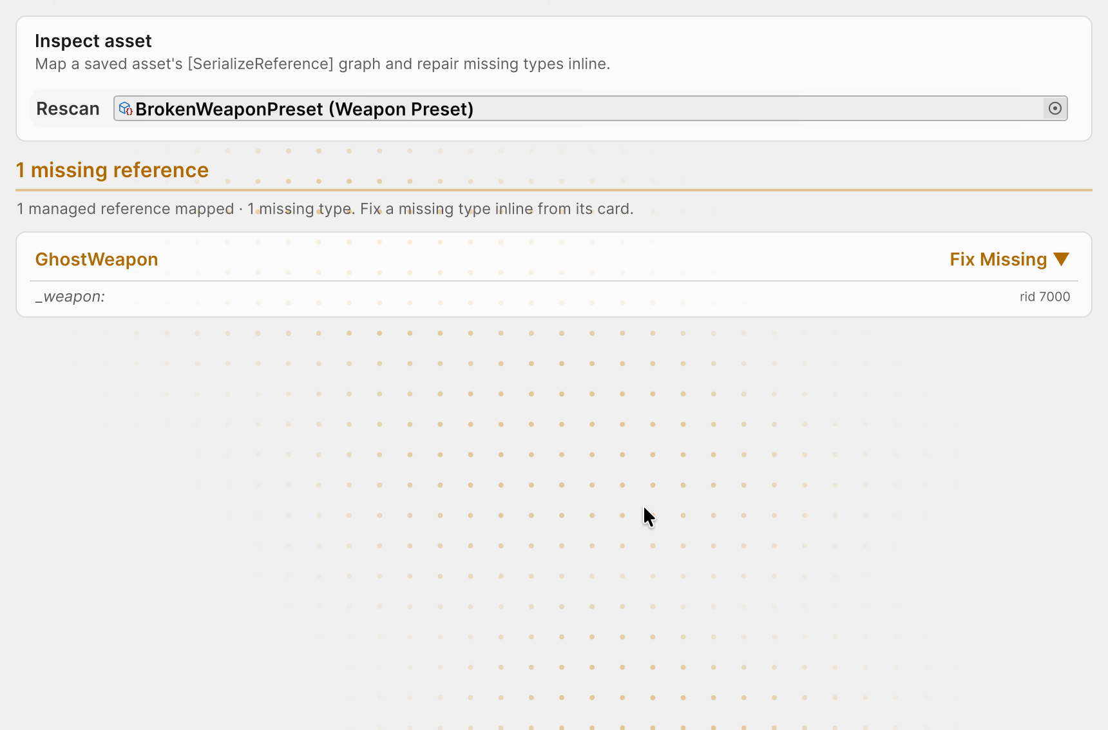Click the GhostWeapon type name
Screen dimensions: 1108x730
[97, 259]
